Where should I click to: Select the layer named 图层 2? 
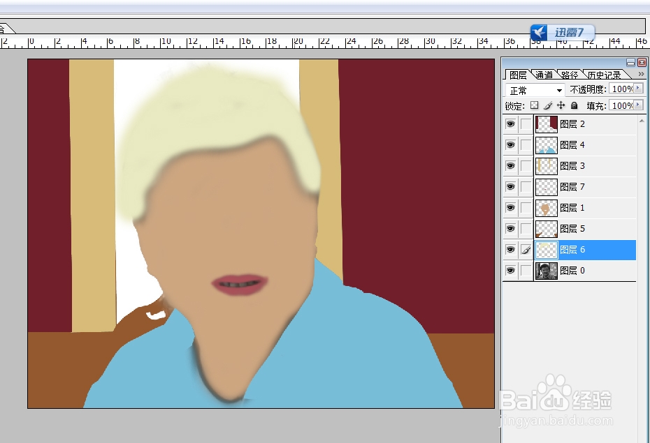(x=572, y=124)
